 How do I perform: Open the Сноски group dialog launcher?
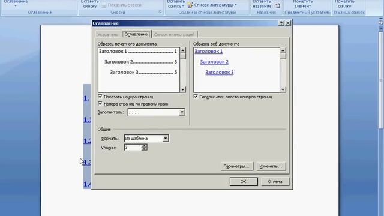(x=160, y=12)
